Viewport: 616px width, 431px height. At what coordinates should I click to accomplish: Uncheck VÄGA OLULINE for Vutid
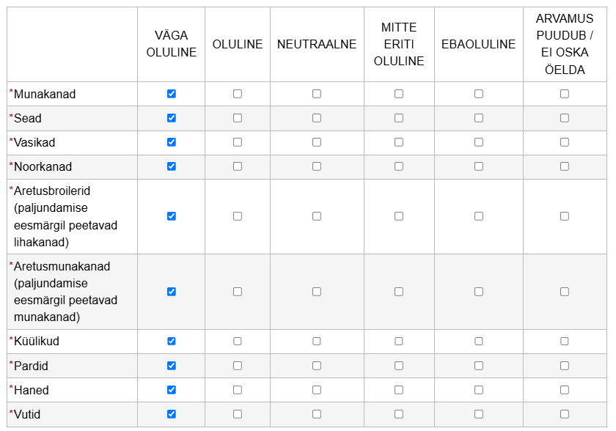(172, 414)
